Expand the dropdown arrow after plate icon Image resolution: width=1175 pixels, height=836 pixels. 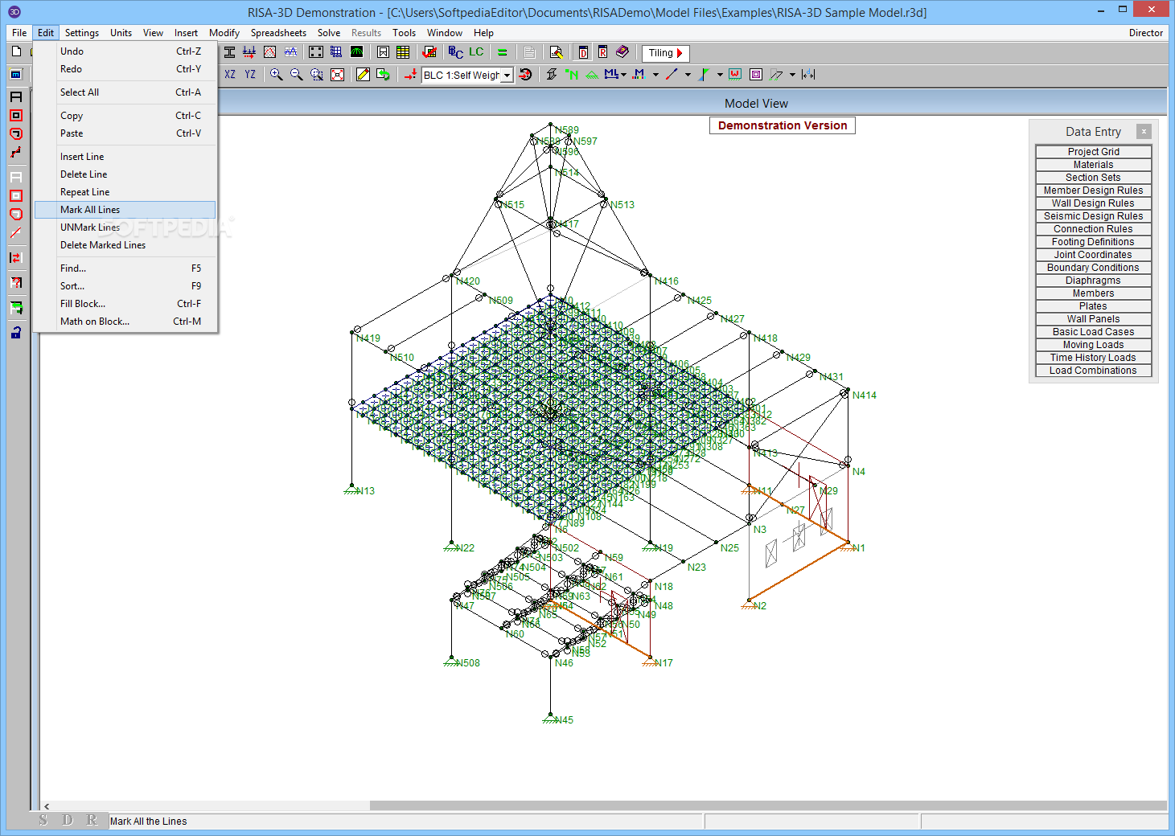click(x=792, y=75)
